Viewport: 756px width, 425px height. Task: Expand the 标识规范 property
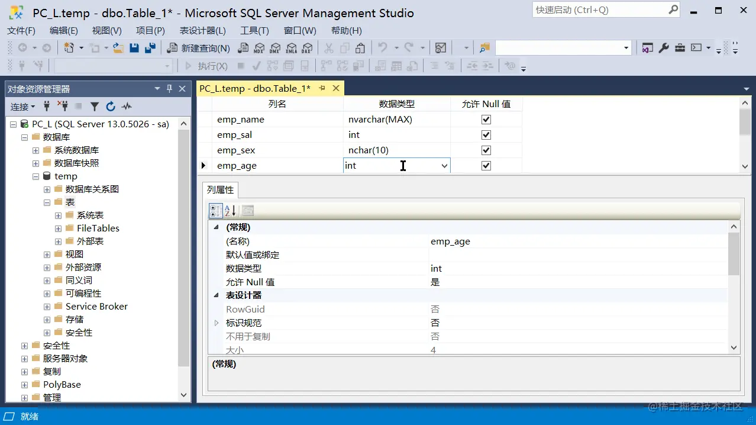(217, 323)
